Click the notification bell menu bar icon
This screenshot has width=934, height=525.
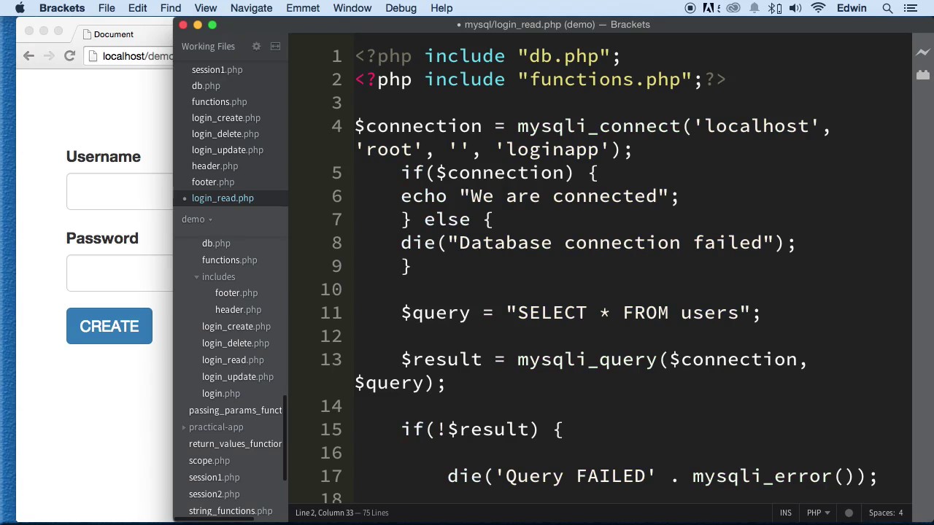[754, 8]
